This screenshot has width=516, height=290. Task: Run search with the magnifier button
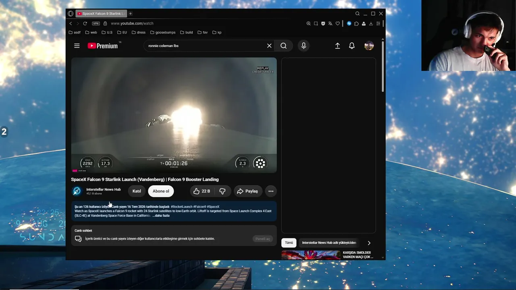tap(283, 46)
